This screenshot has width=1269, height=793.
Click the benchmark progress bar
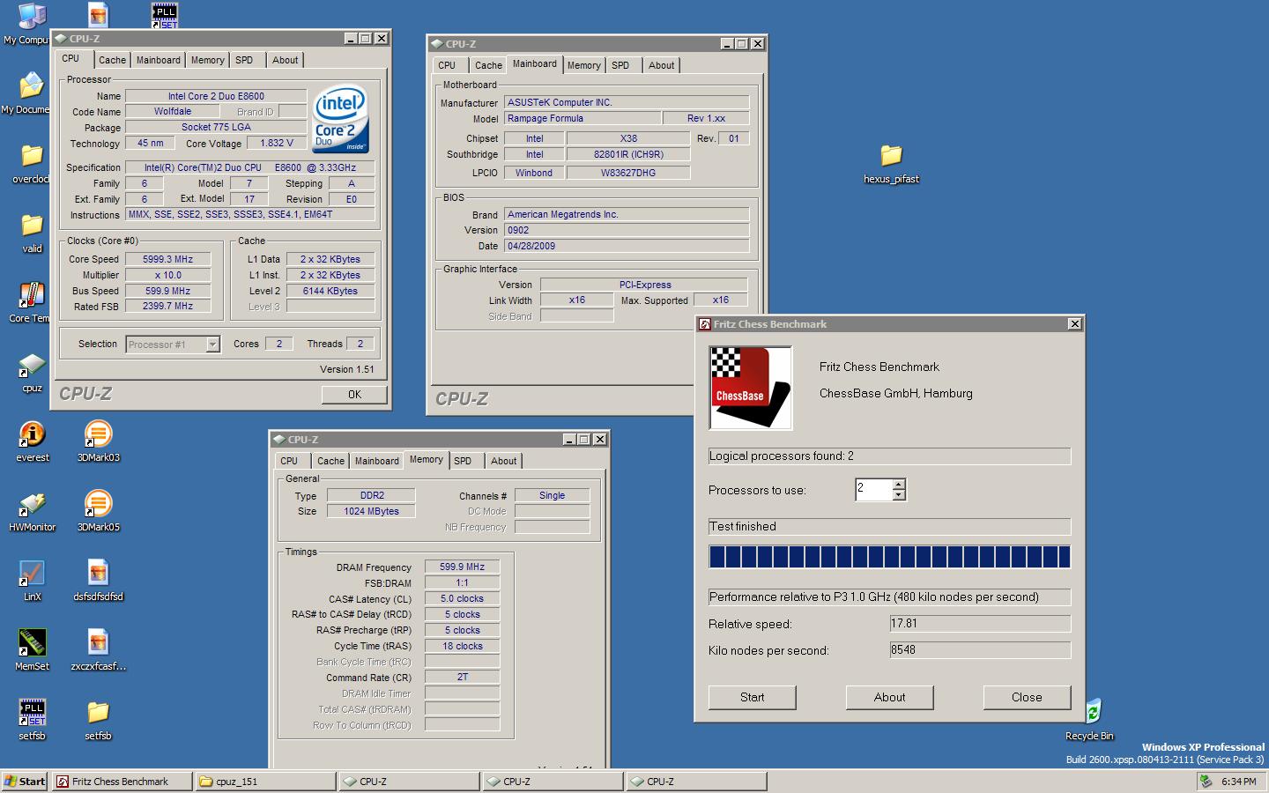(x=889, y=556)
